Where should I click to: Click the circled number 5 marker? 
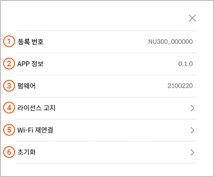tap(9, 130)
